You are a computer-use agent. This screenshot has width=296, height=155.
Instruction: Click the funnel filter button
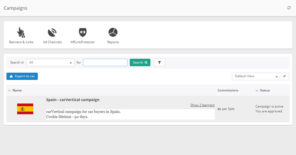coord(159,62)
